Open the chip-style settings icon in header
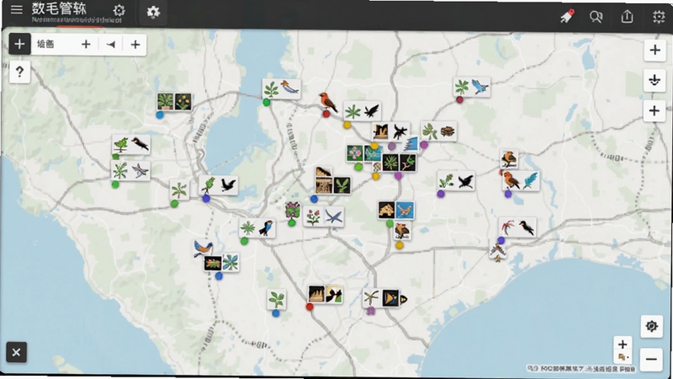 tap(659, 17)
